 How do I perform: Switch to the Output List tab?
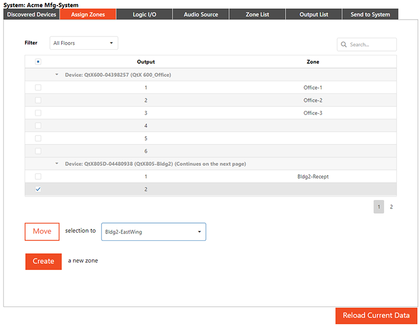[x=314, y=15]
